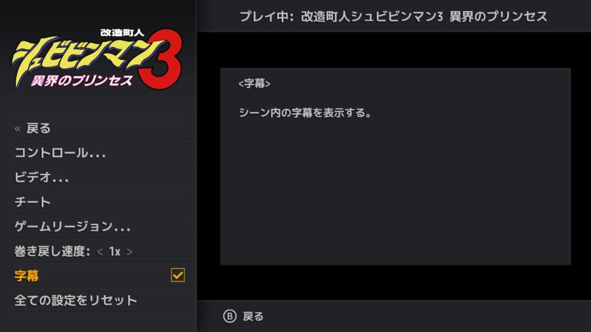This screenshot has width=591, height=332.
Task: Click the B button icon
Action: [x=230, y=316]
